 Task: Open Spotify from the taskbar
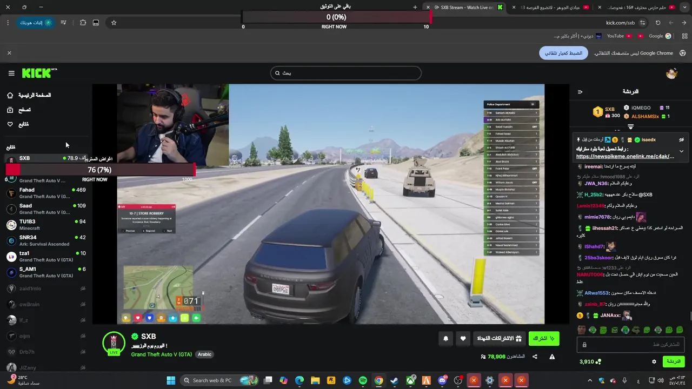[x=363, y=380]
